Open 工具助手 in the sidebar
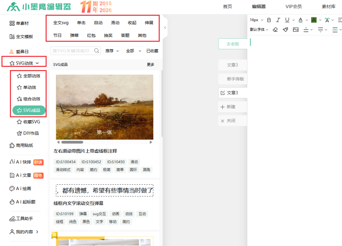 [x=21, y=218]
